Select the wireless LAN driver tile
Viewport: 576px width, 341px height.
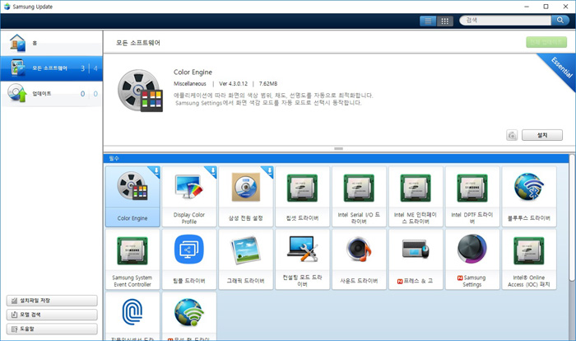point(189,316)
